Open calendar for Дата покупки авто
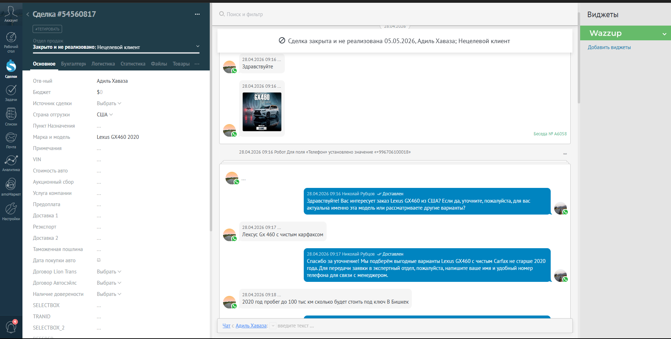 click(99, 260)
